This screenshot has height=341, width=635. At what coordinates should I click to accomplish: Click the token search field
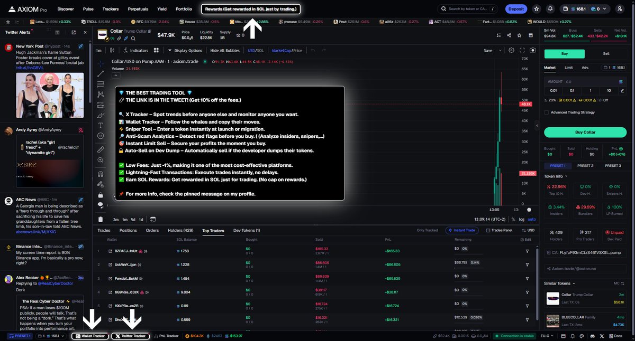point(467,9)
